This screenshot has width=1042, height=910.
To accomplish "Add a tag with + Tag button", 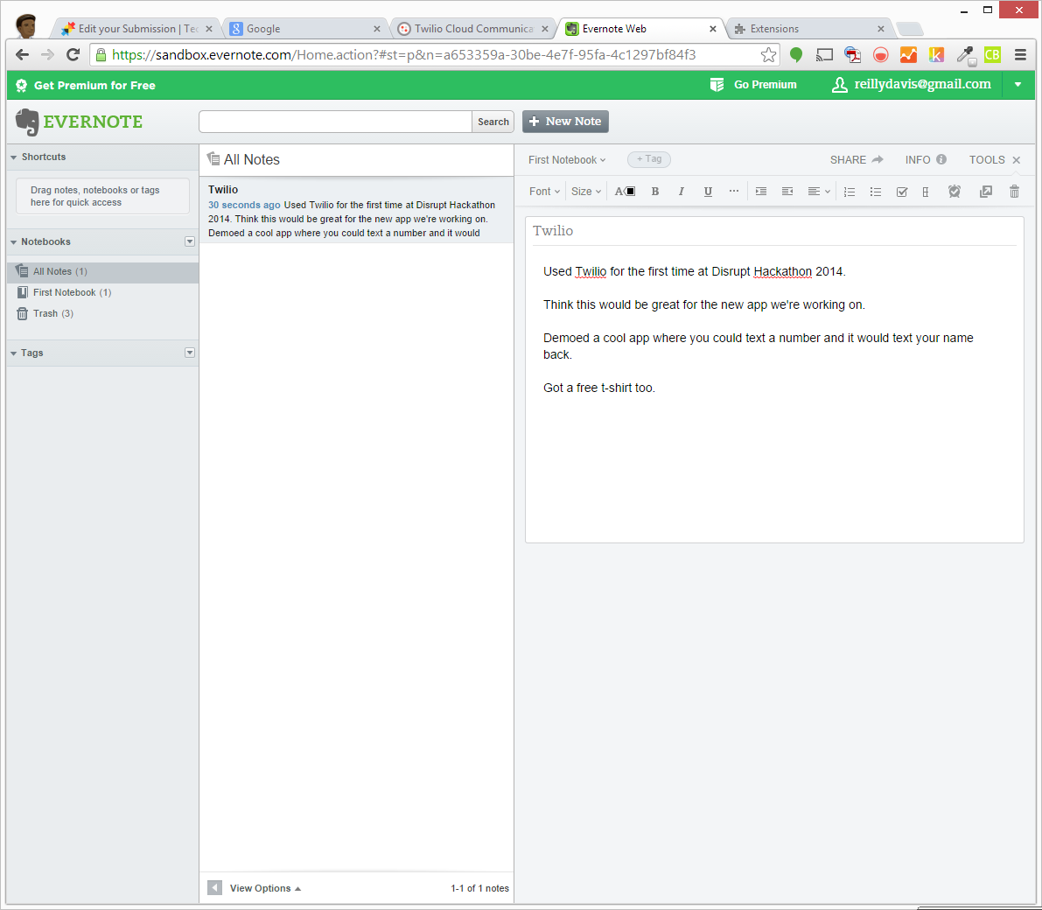I will [x=649, y=159].
